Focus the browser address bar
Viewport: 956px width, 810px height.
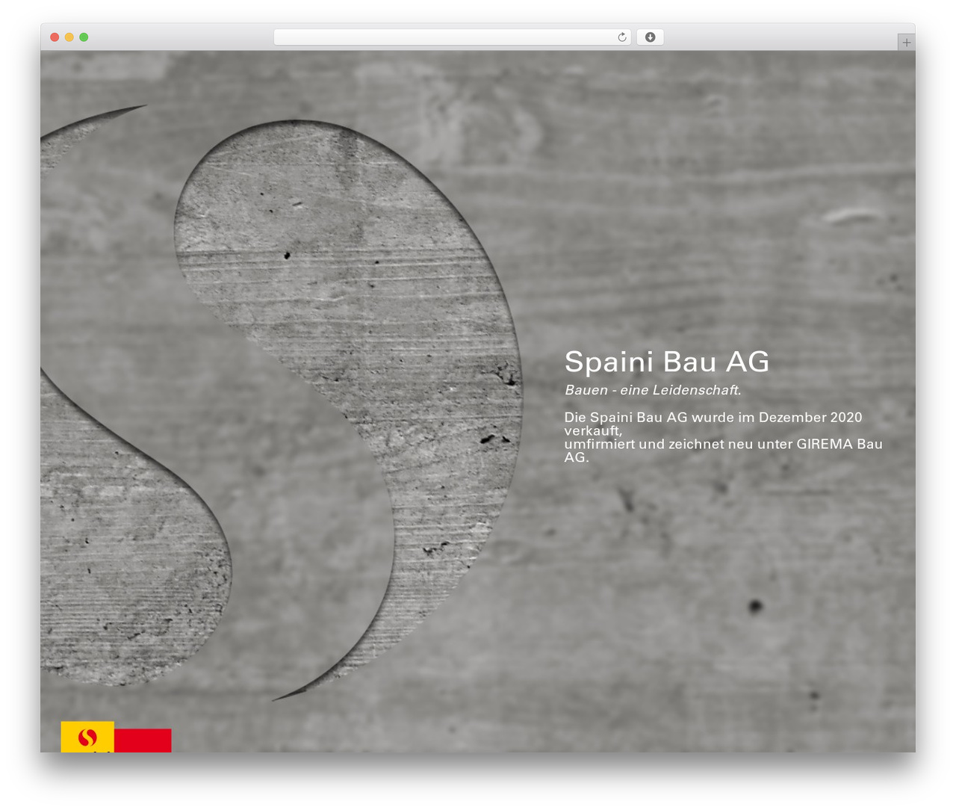452,37
